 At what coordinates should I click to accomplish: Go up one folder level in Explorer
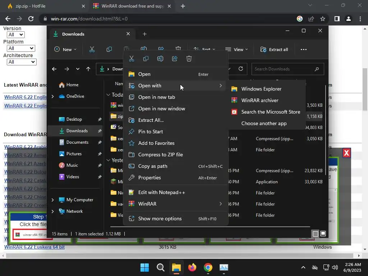[x=88, y=69]
